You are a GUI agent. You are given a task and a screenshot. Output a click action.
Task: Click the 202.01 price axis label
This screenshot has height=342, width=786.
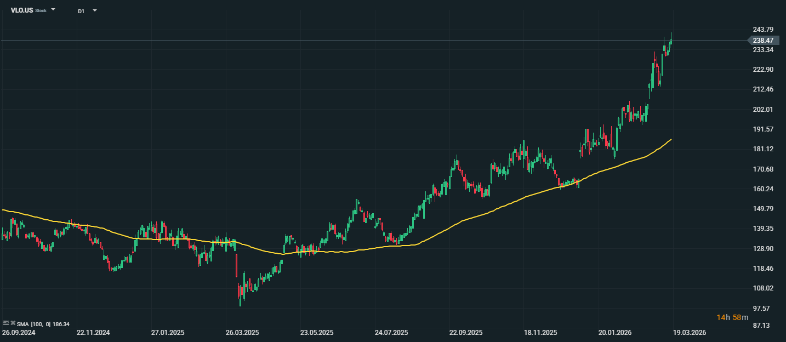point(763,110)
